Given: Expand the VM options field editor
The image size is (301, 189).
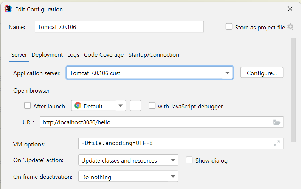Looking at the screenshot, I should tap(277, 143).
